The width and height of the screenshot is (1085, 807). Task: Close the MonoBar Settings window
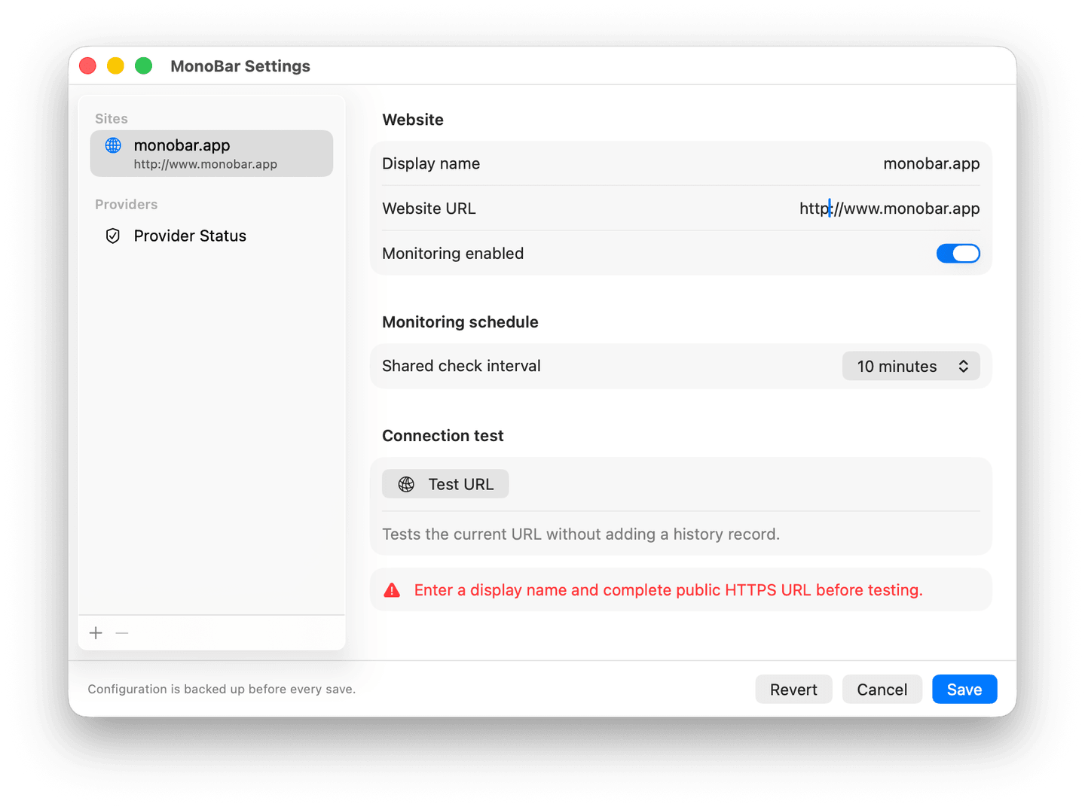click(87, 65)
